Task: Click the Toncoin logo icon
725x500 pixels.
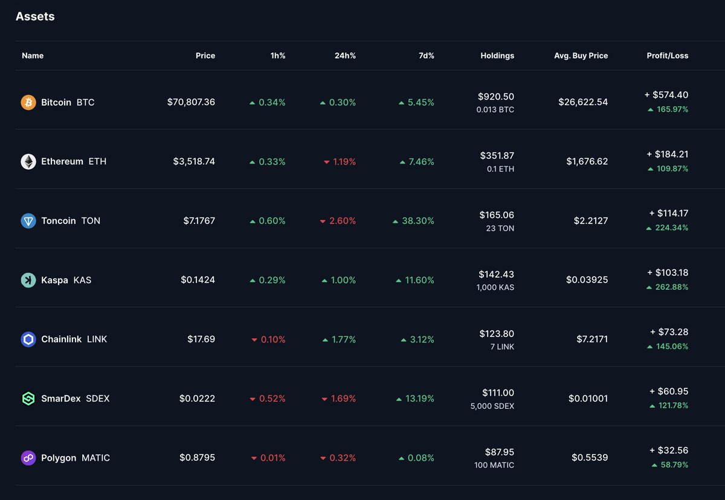Action: pos(28,221)
